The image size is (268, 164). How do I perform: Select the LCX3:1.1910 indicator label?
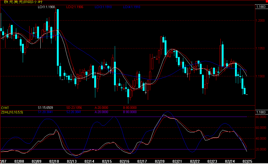(103, 7)
